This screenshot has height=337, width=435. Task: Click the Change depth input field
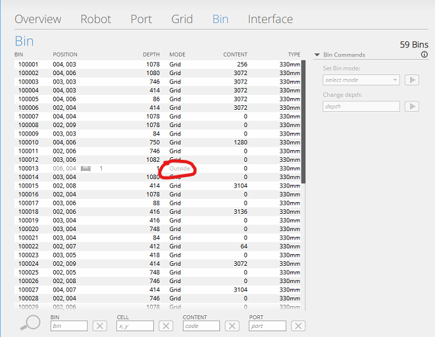click(x=361, y=107)
